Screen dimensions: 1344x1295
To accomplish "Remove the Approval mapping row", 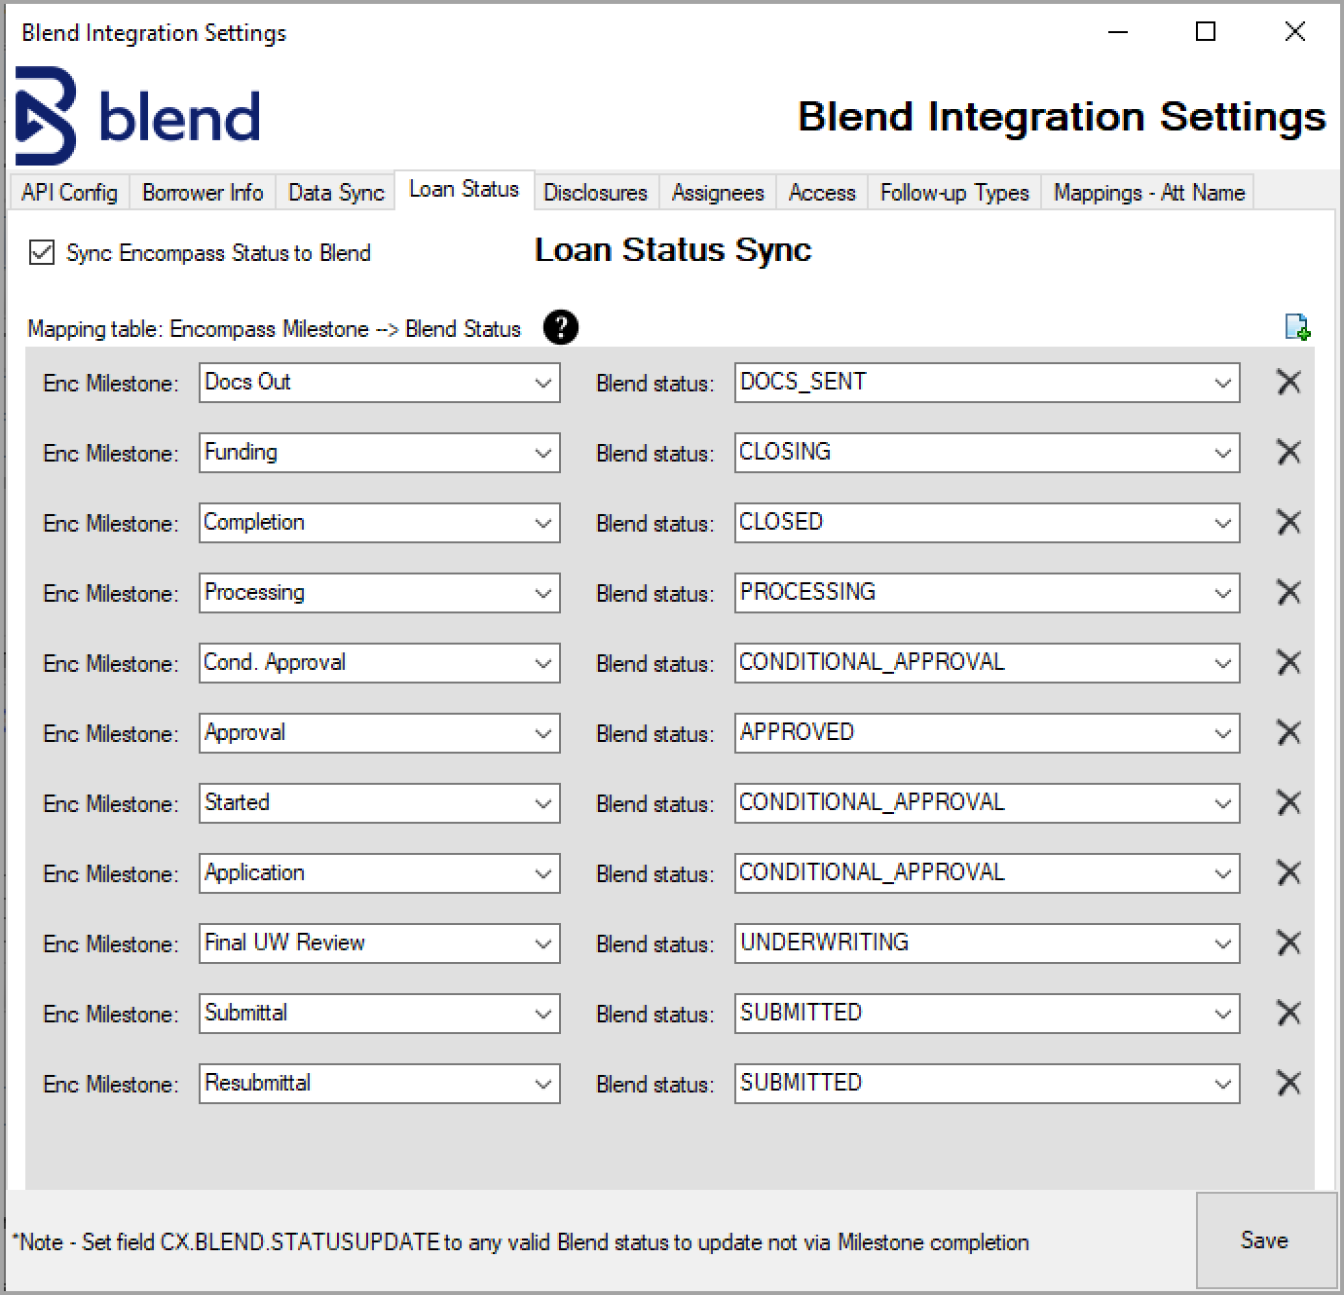I will tap(1288, 733).
